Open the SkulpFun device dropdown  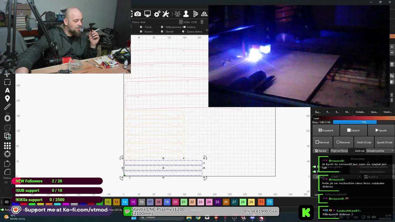pos(379,177)
